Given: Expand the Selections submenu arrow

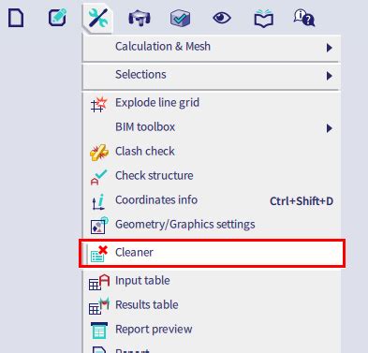Looking at the screenshot, I should (329, 76).
